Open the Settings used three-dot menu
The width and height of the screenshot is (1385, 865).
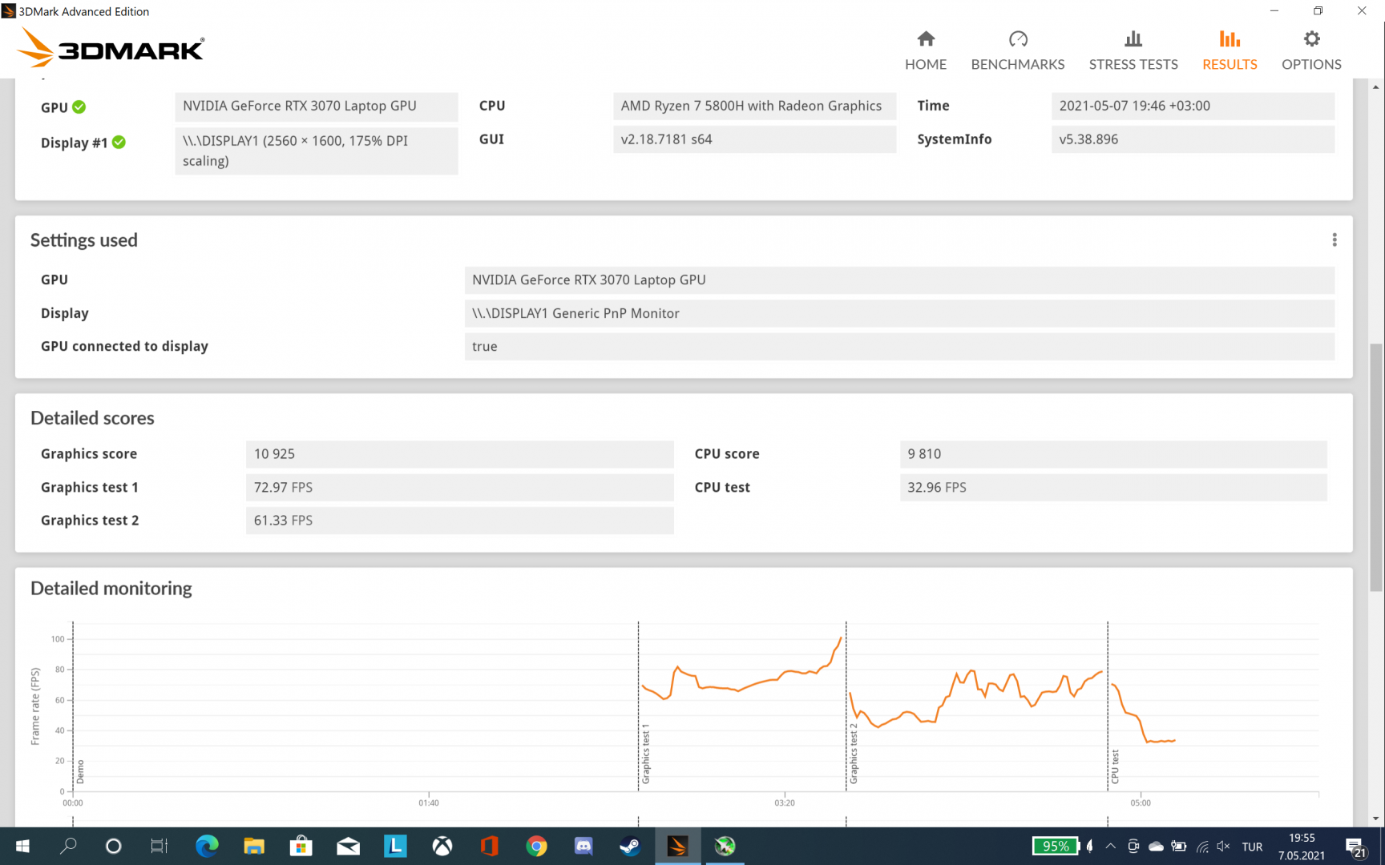[1335, 240]
